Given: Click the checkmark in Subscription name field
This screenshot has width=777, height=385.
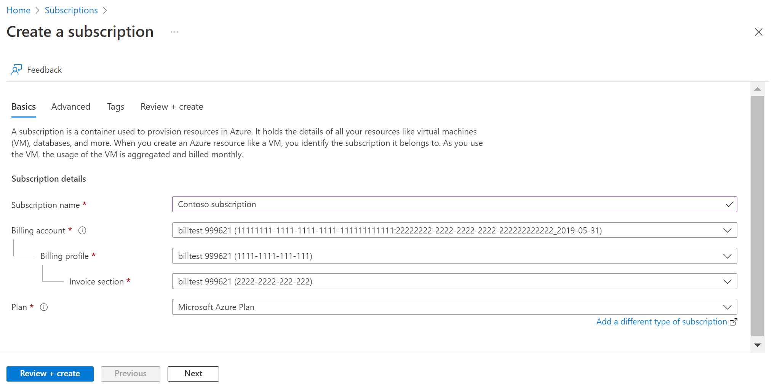Looking at the screenshot, I should pos(730,204).
